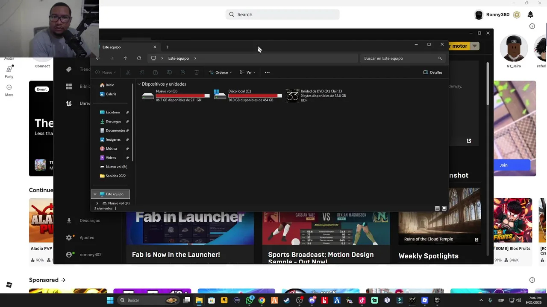This screenshot has width=547, height=307.
Task: Open Sports Broadcast Motion Design Sample card
Action: point(326,237)
